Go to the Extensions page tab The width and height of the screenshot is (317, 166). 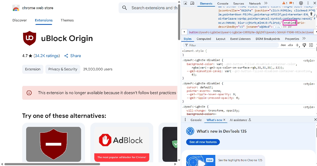(x=44, y=20)
